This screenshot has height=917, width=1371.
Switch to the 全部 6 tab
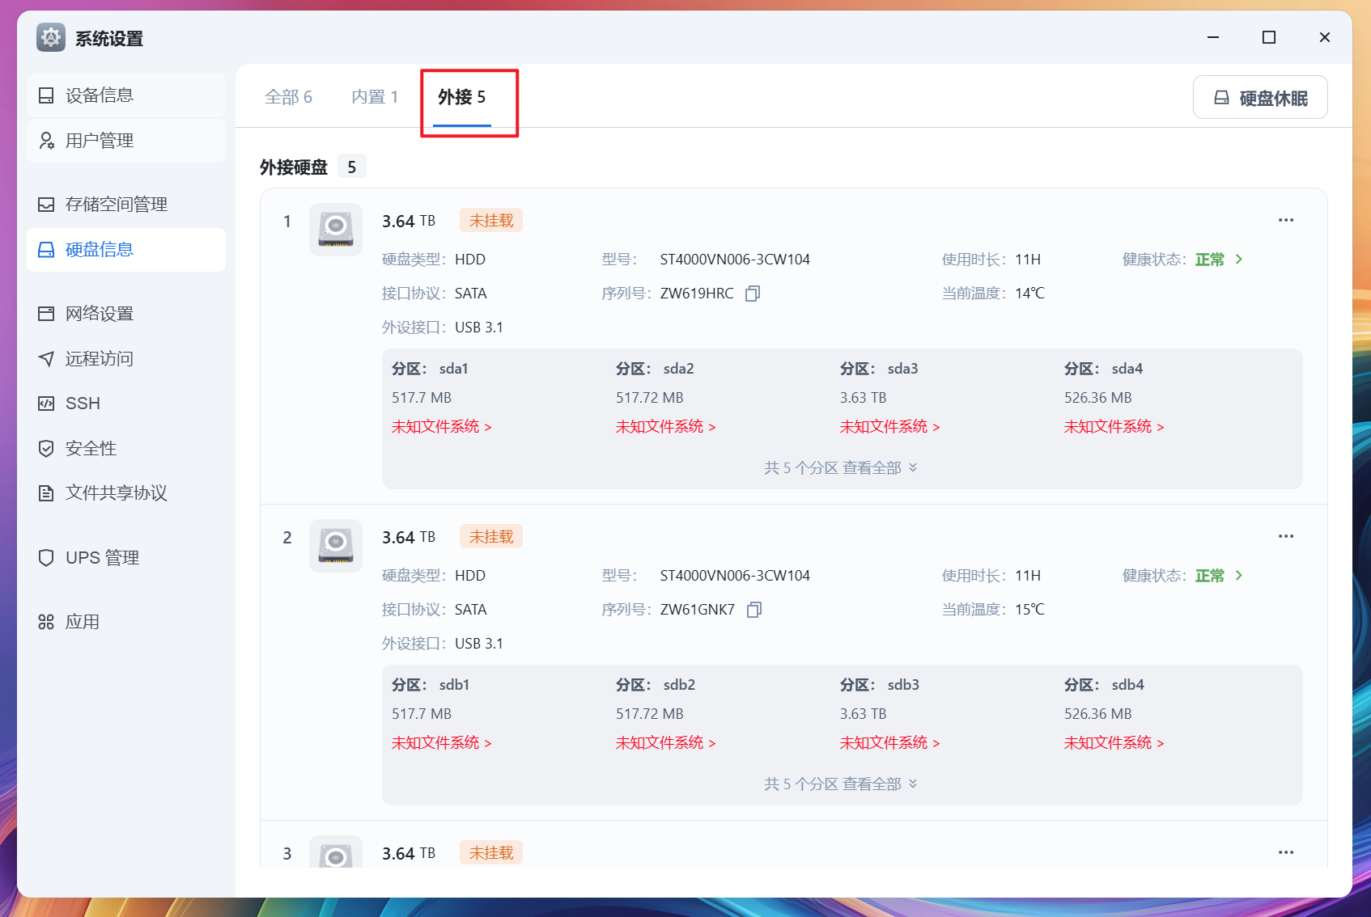click(x=288, y=97)
